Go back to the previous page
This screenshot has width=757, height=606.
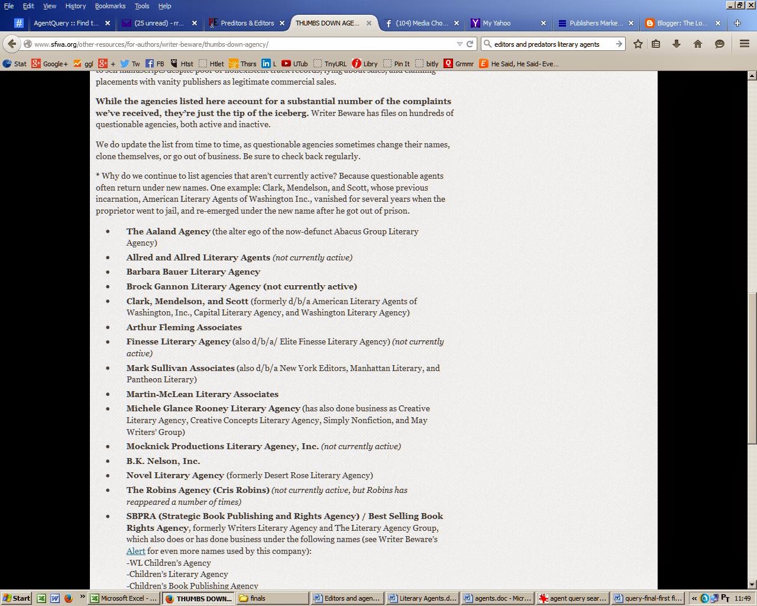click(12, 44)
